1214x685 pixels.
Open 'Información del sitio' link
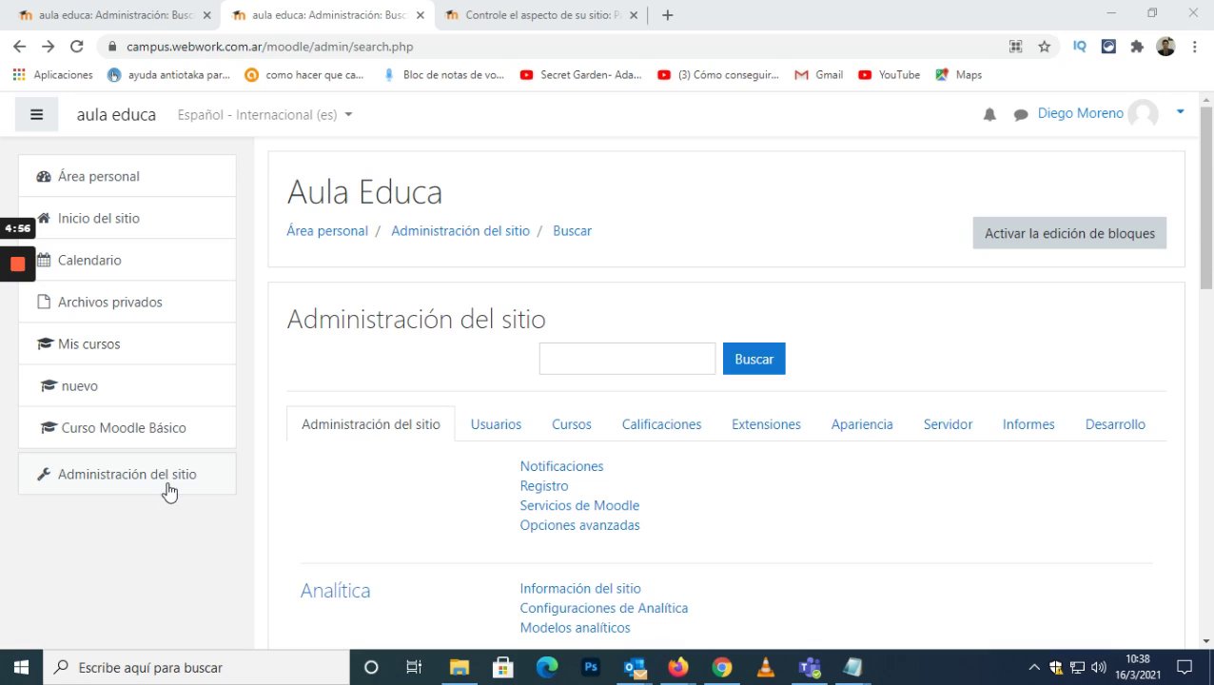580,589
